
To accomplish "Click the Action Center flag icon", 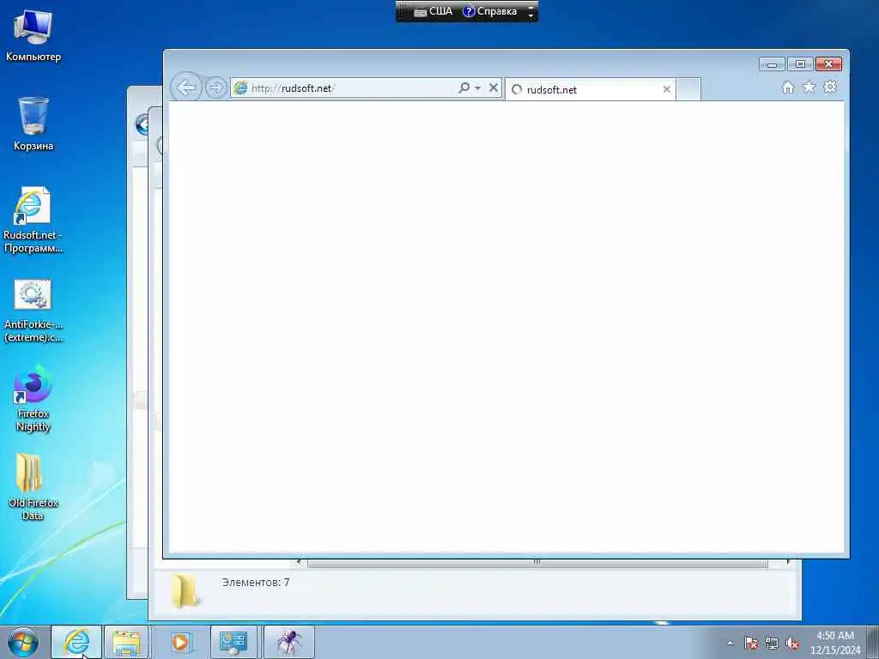I will pyautogui.click(x=751, y=644).
